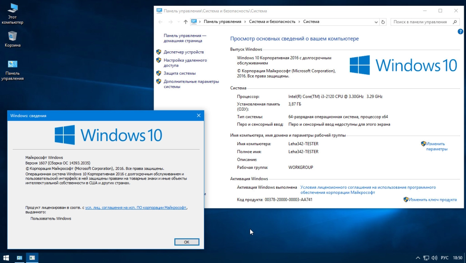Screen dimensions: 466x263
Task: Open Панель управления — домашняя страница link
Action: pyautogui.click(x=185, y=38)
